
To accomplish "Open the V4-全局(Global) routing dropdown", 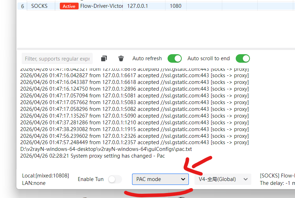I will (223, 179).
